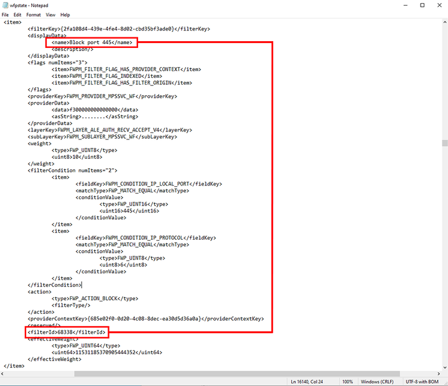Click 'UTF-8 with BOM' in status bar
The image size is (448, 386).
pos(422,382)
